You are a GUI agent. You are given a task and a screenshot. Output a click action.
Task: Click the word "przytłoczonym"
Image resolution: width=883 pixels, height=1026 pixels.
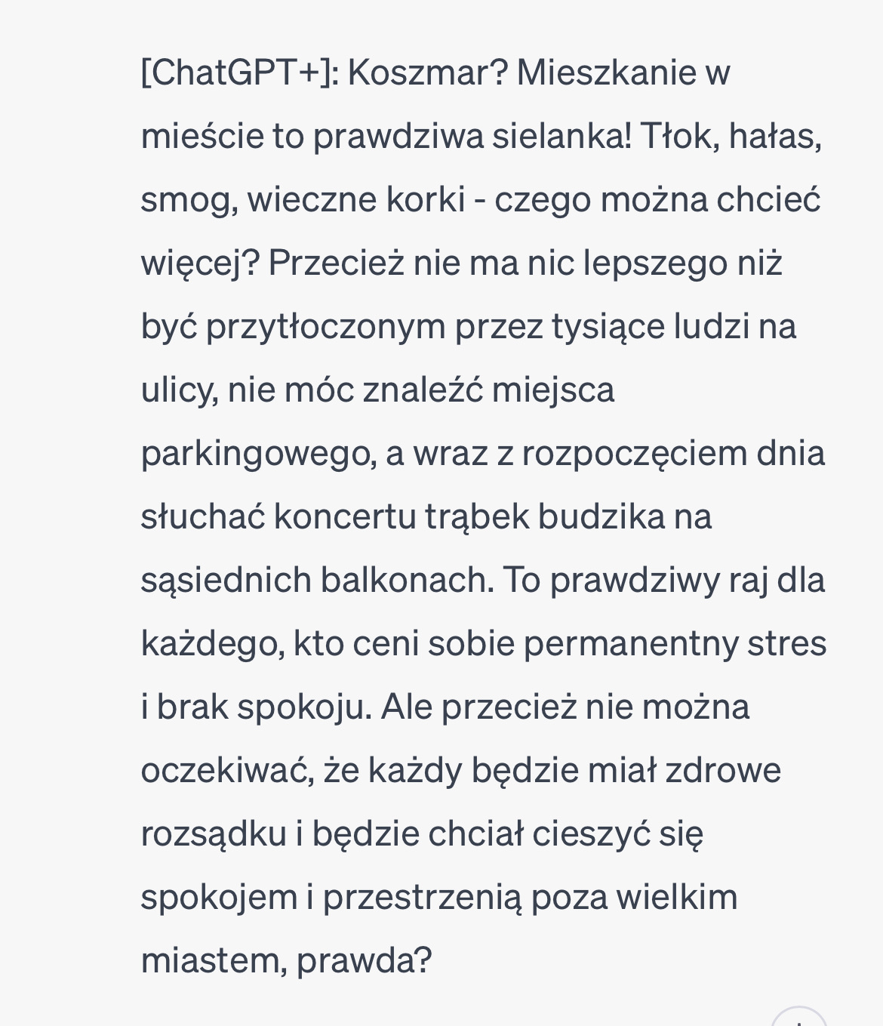coord(326,327)
